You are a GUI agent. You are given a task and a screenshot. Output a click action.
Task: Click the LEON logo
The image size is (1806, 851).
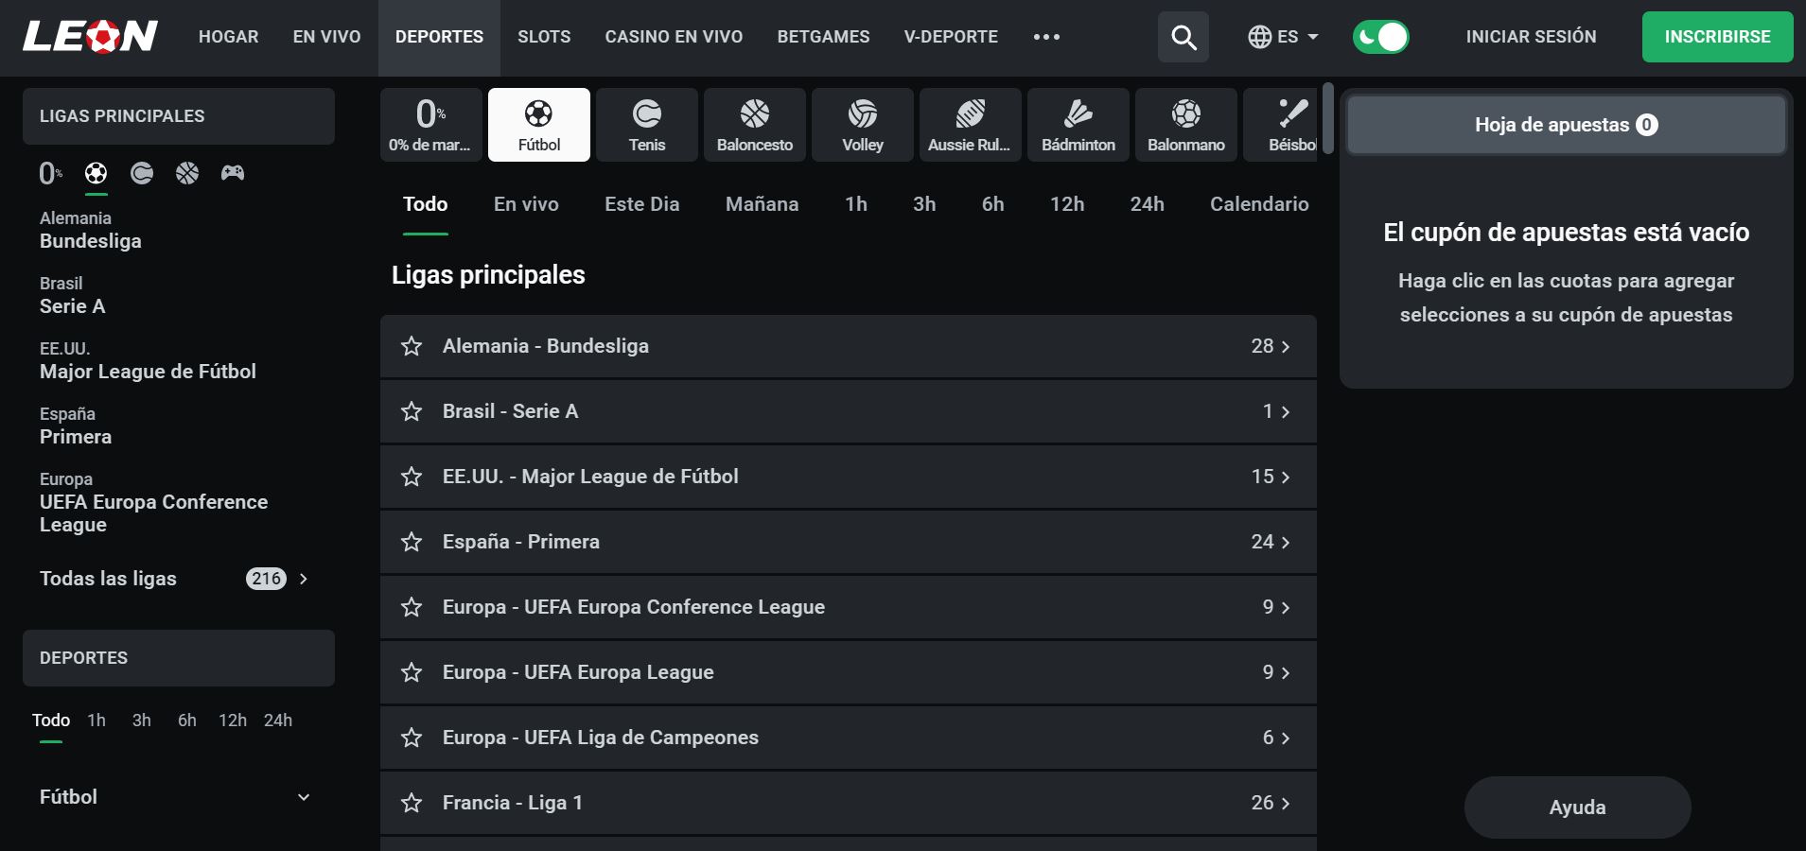click(90, 37)
